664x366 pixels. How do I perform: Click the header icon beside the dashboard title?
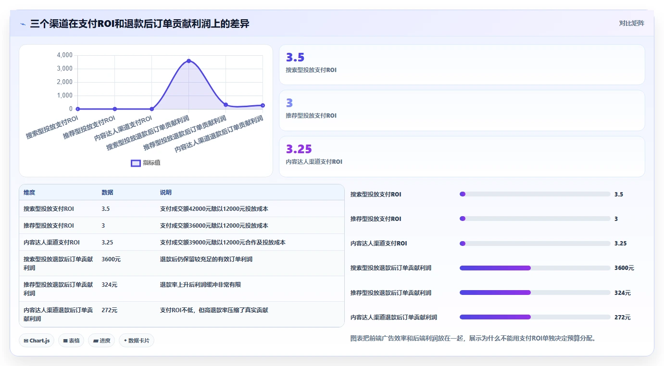coord(23,24)
